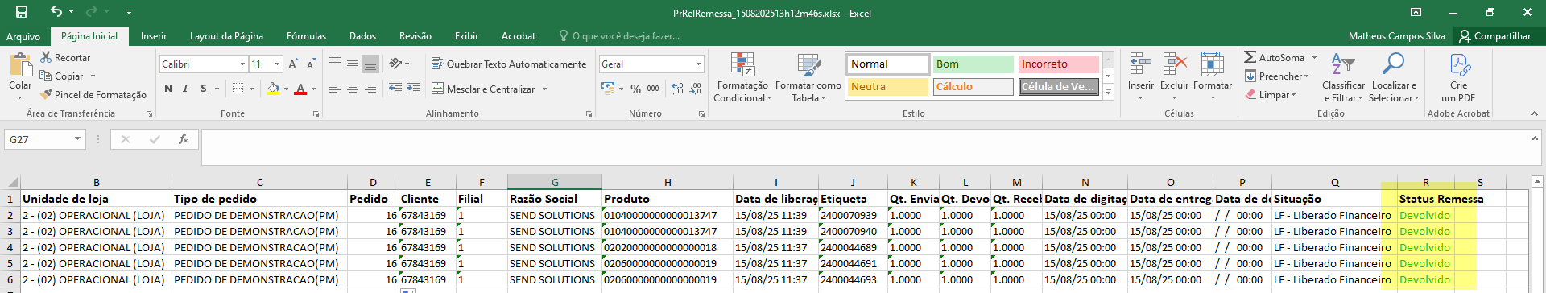
Task: Open the font size dropdown
Action: point(278,64)
